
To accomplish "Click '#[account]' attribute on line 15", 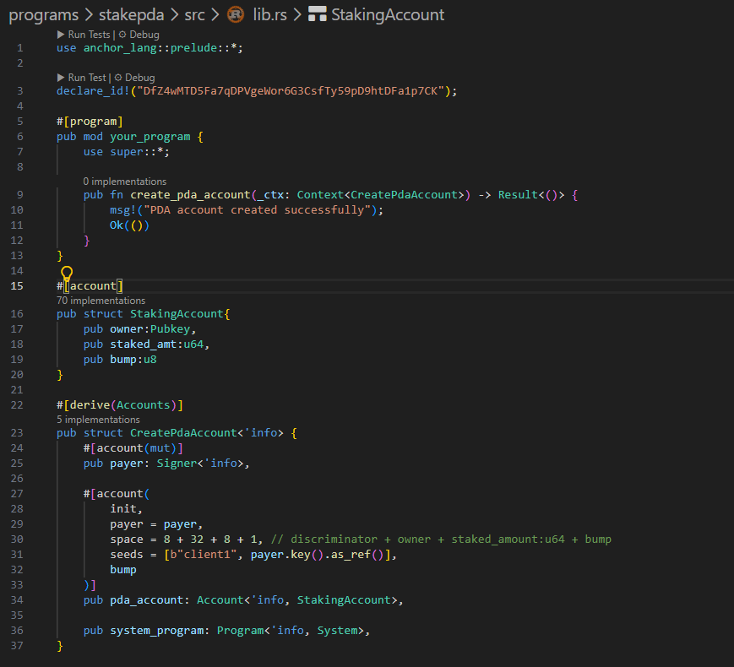I will 90,286.
